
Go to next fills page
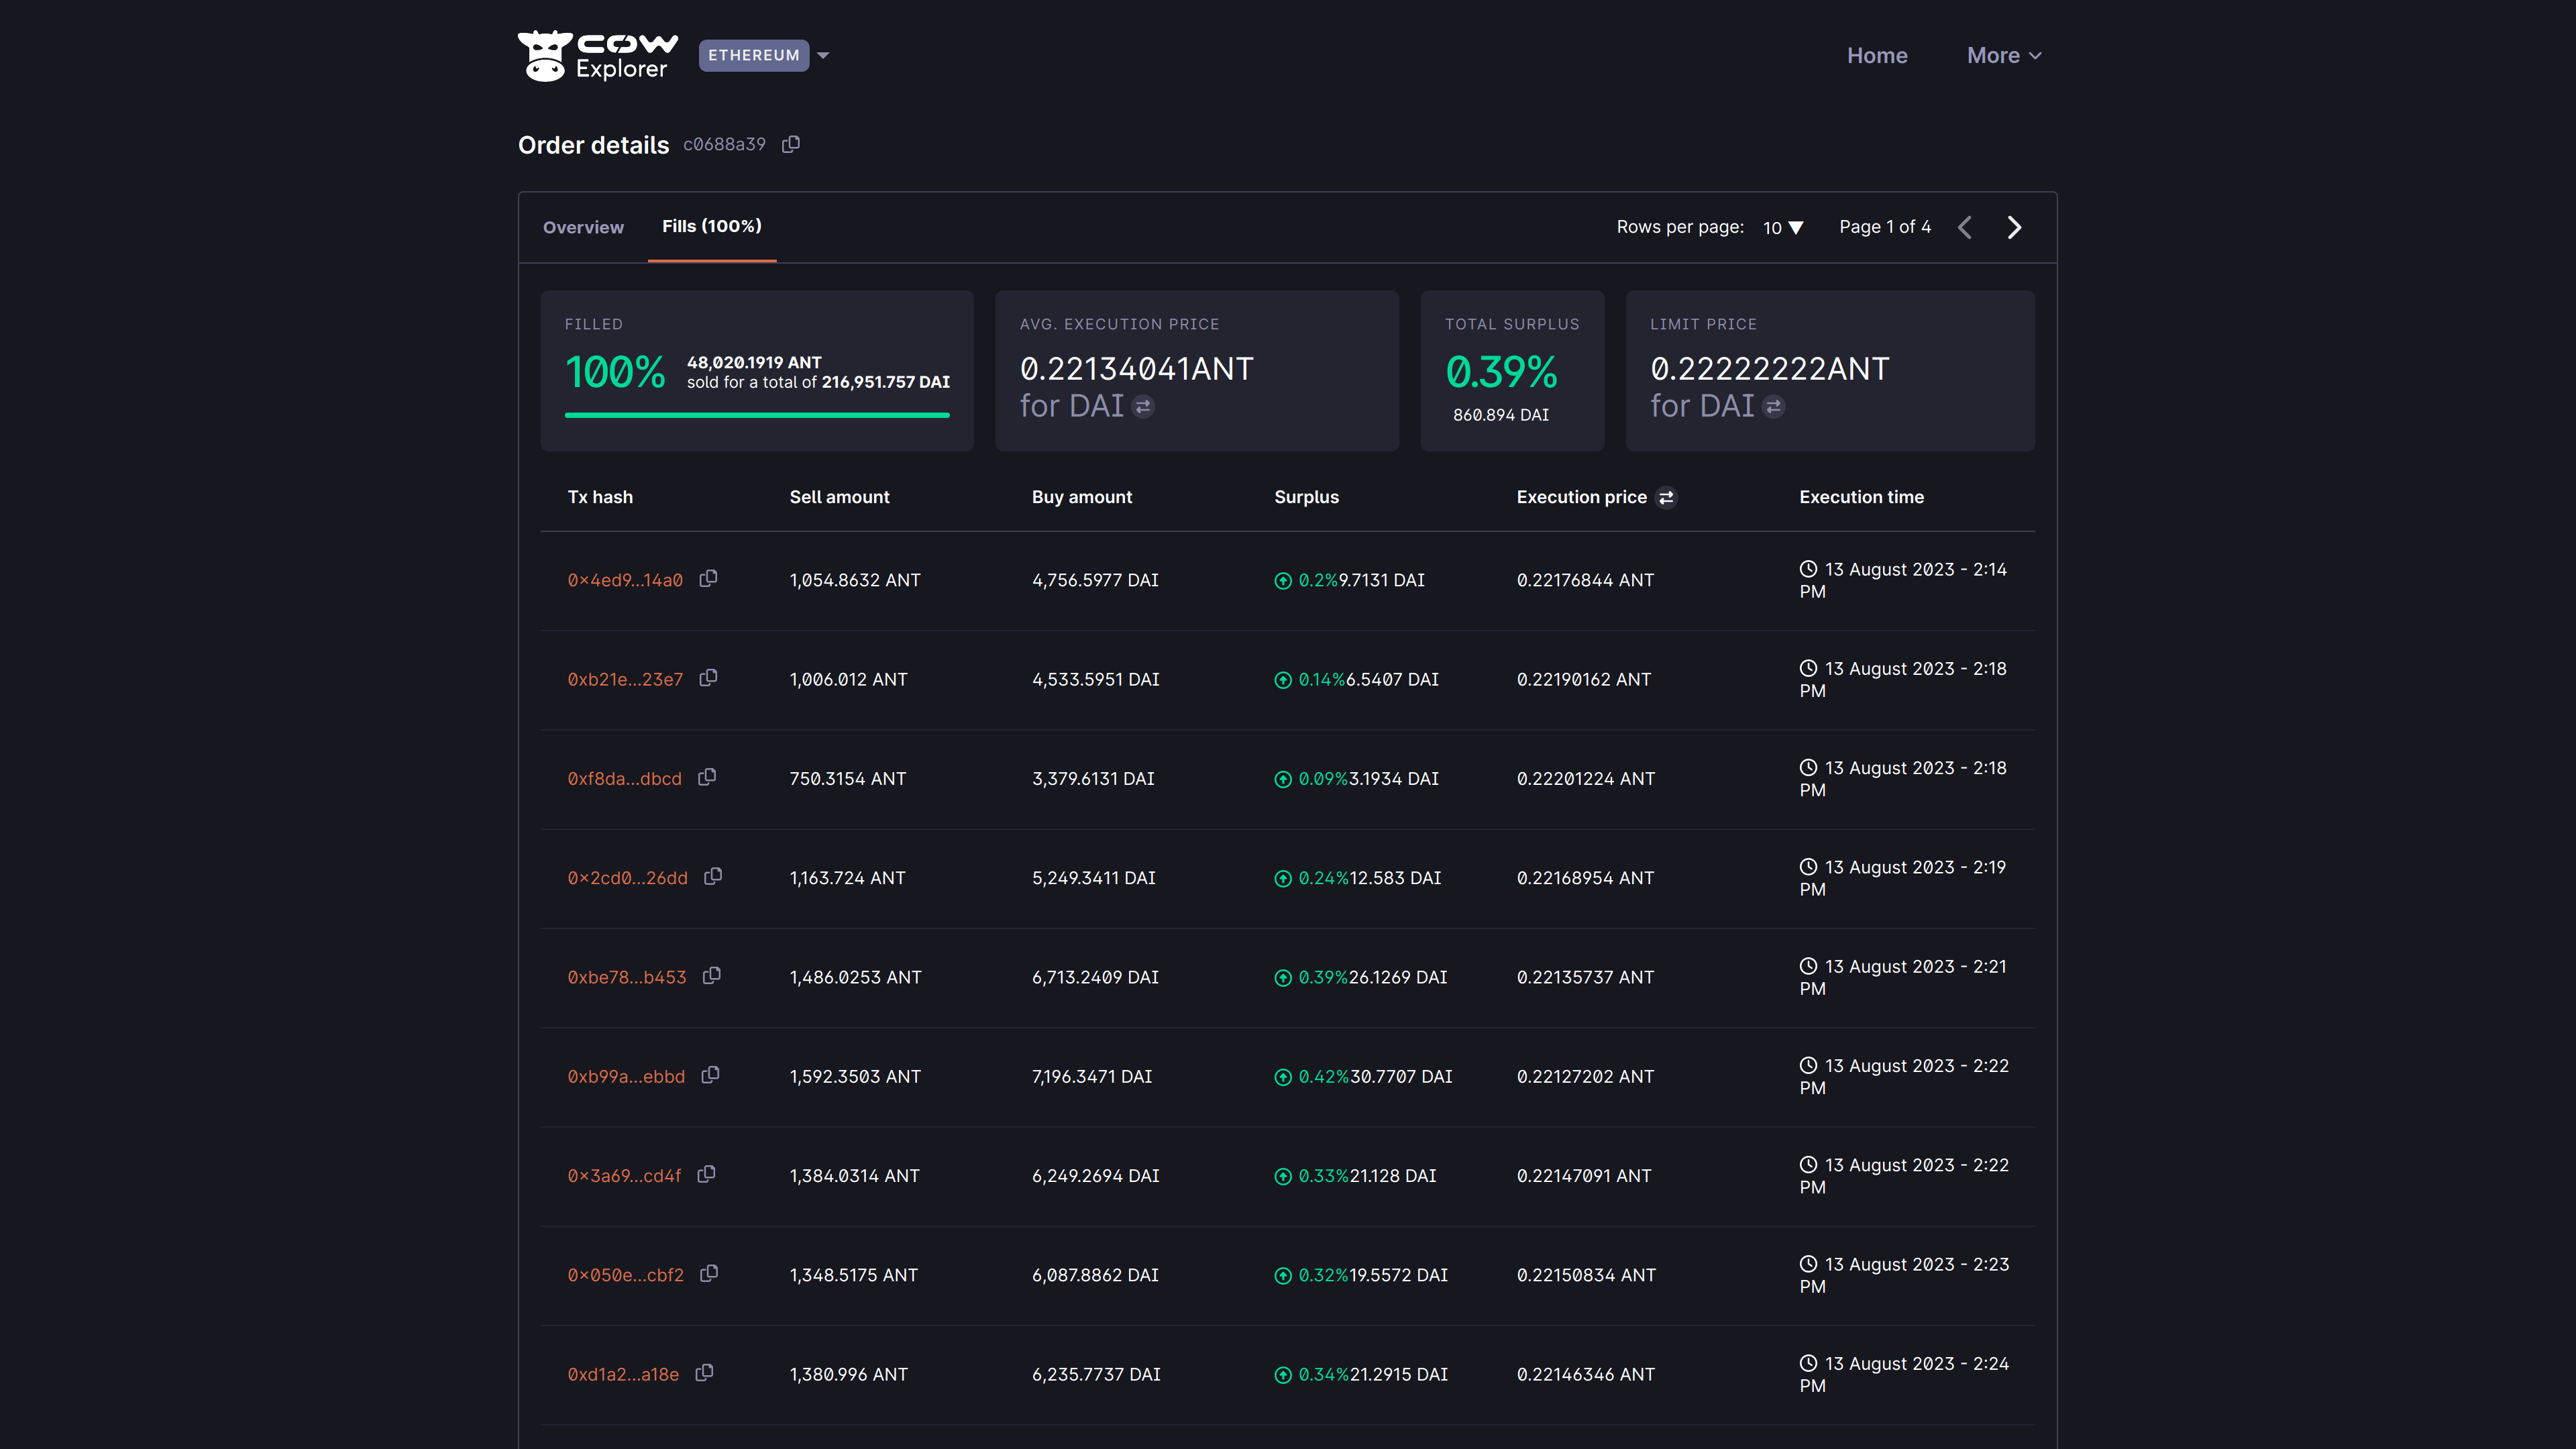point(2014,228)
